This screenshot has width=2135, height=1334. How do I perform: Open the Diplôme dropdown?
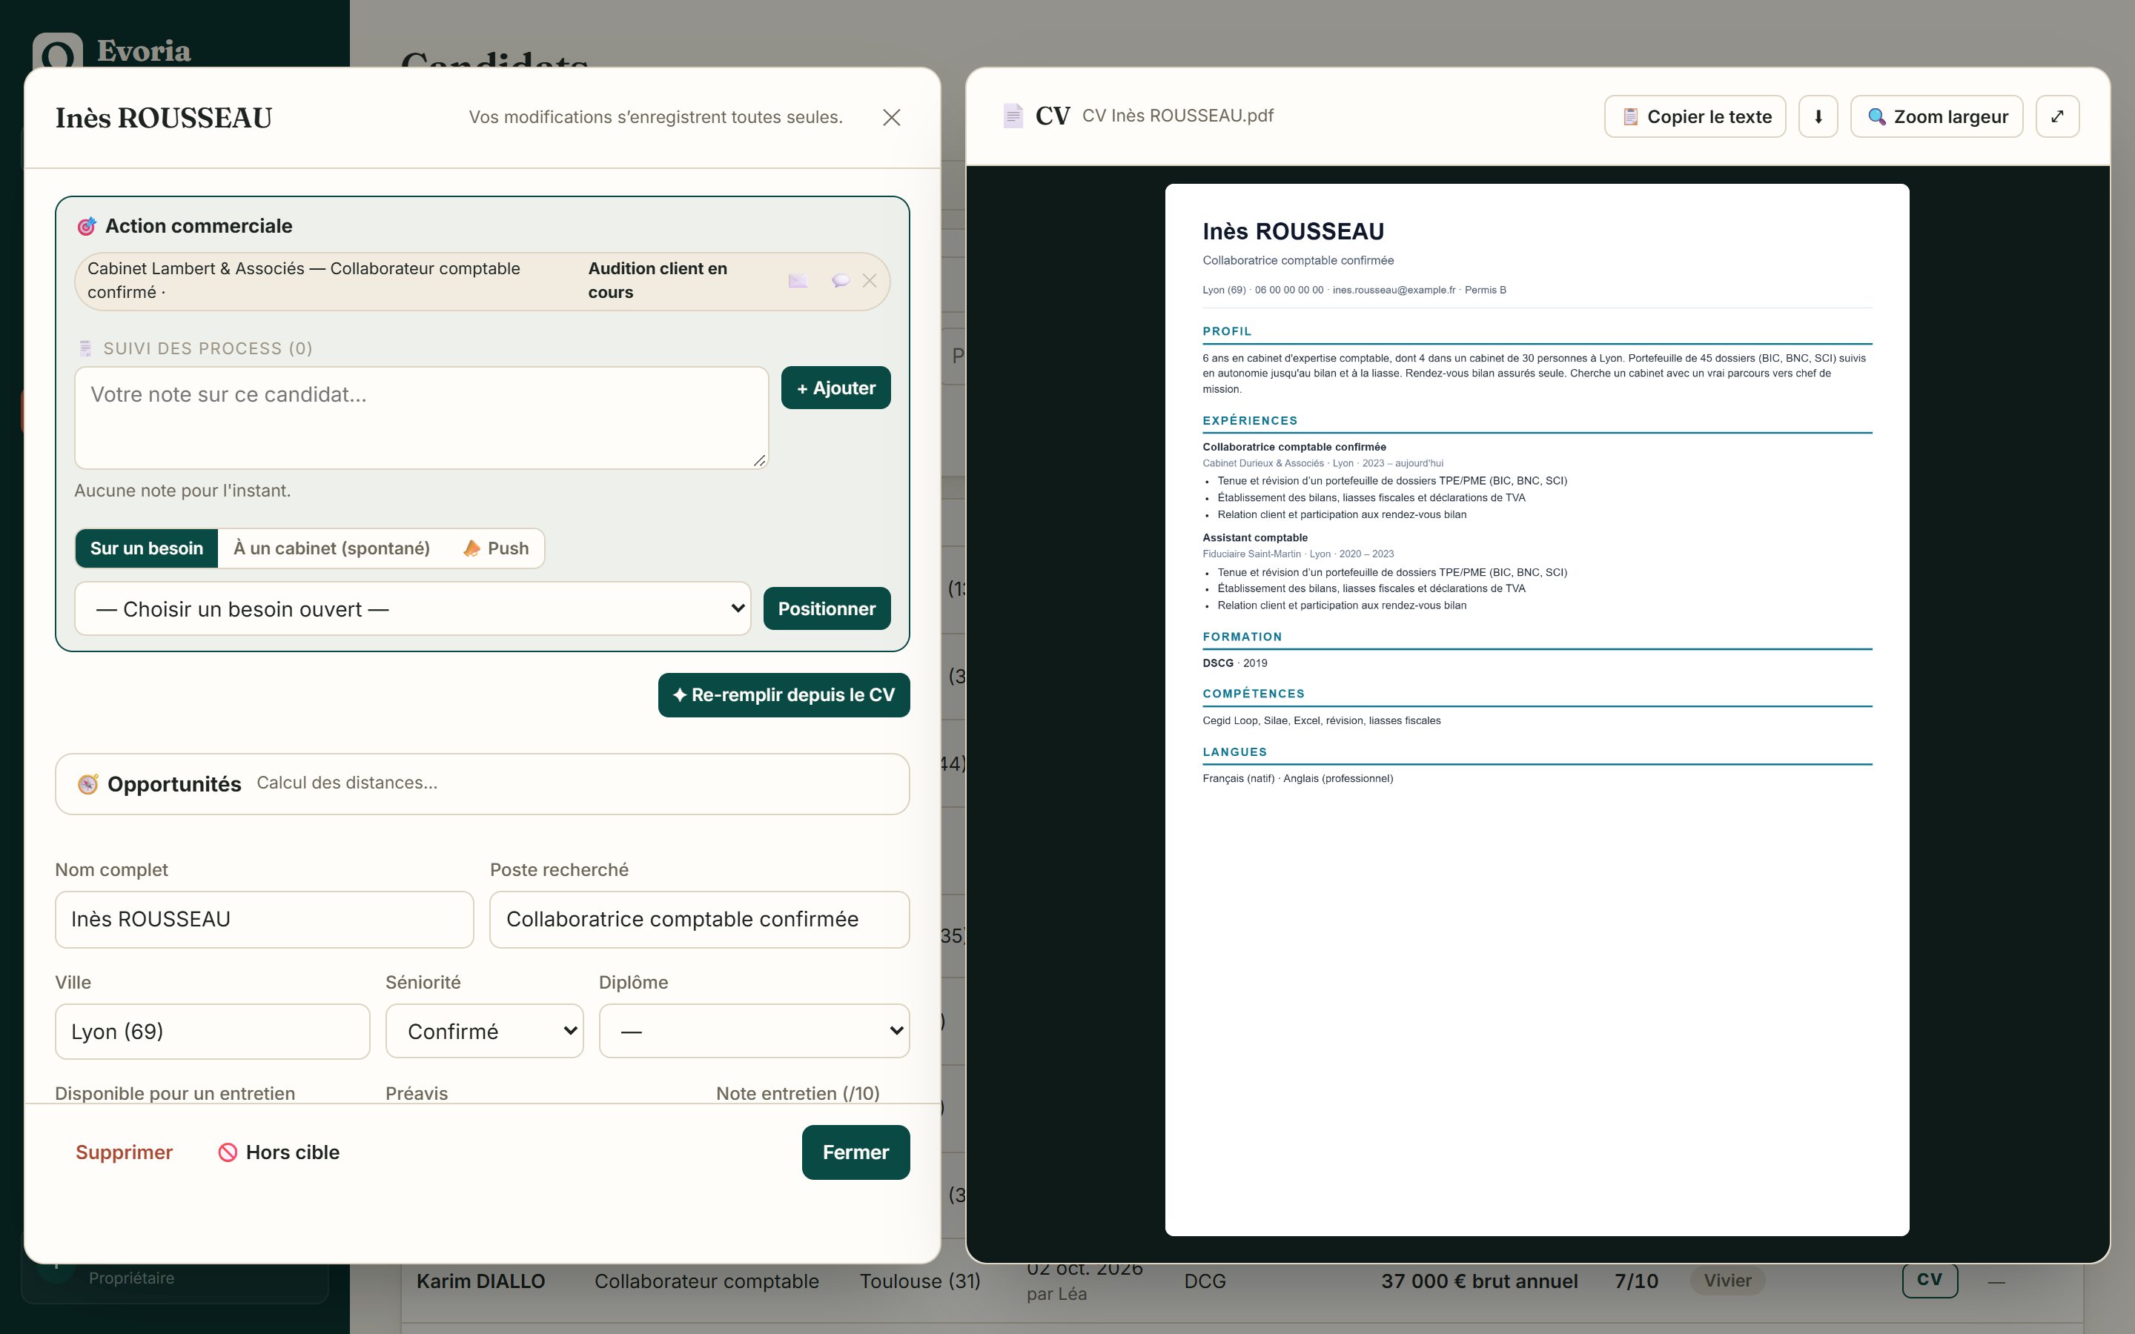pos(755,1032)
